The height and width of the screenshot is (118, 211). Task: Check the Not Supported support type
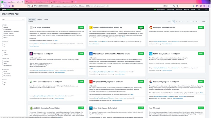pyautogui.click(x=3, y=65)
